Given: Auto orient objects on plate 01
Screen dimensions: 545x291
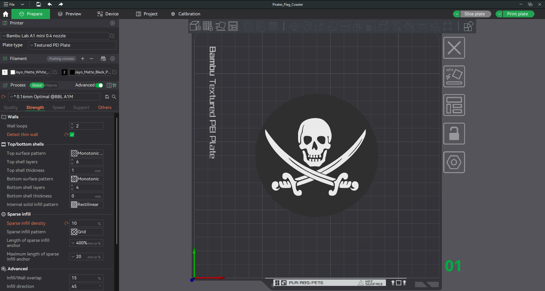Looking at the screenshot, I should click(454, 77).
